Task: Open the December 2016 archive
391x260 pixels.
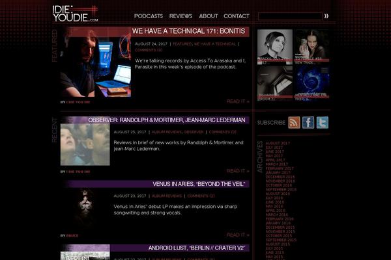Action: coord(280,177)
